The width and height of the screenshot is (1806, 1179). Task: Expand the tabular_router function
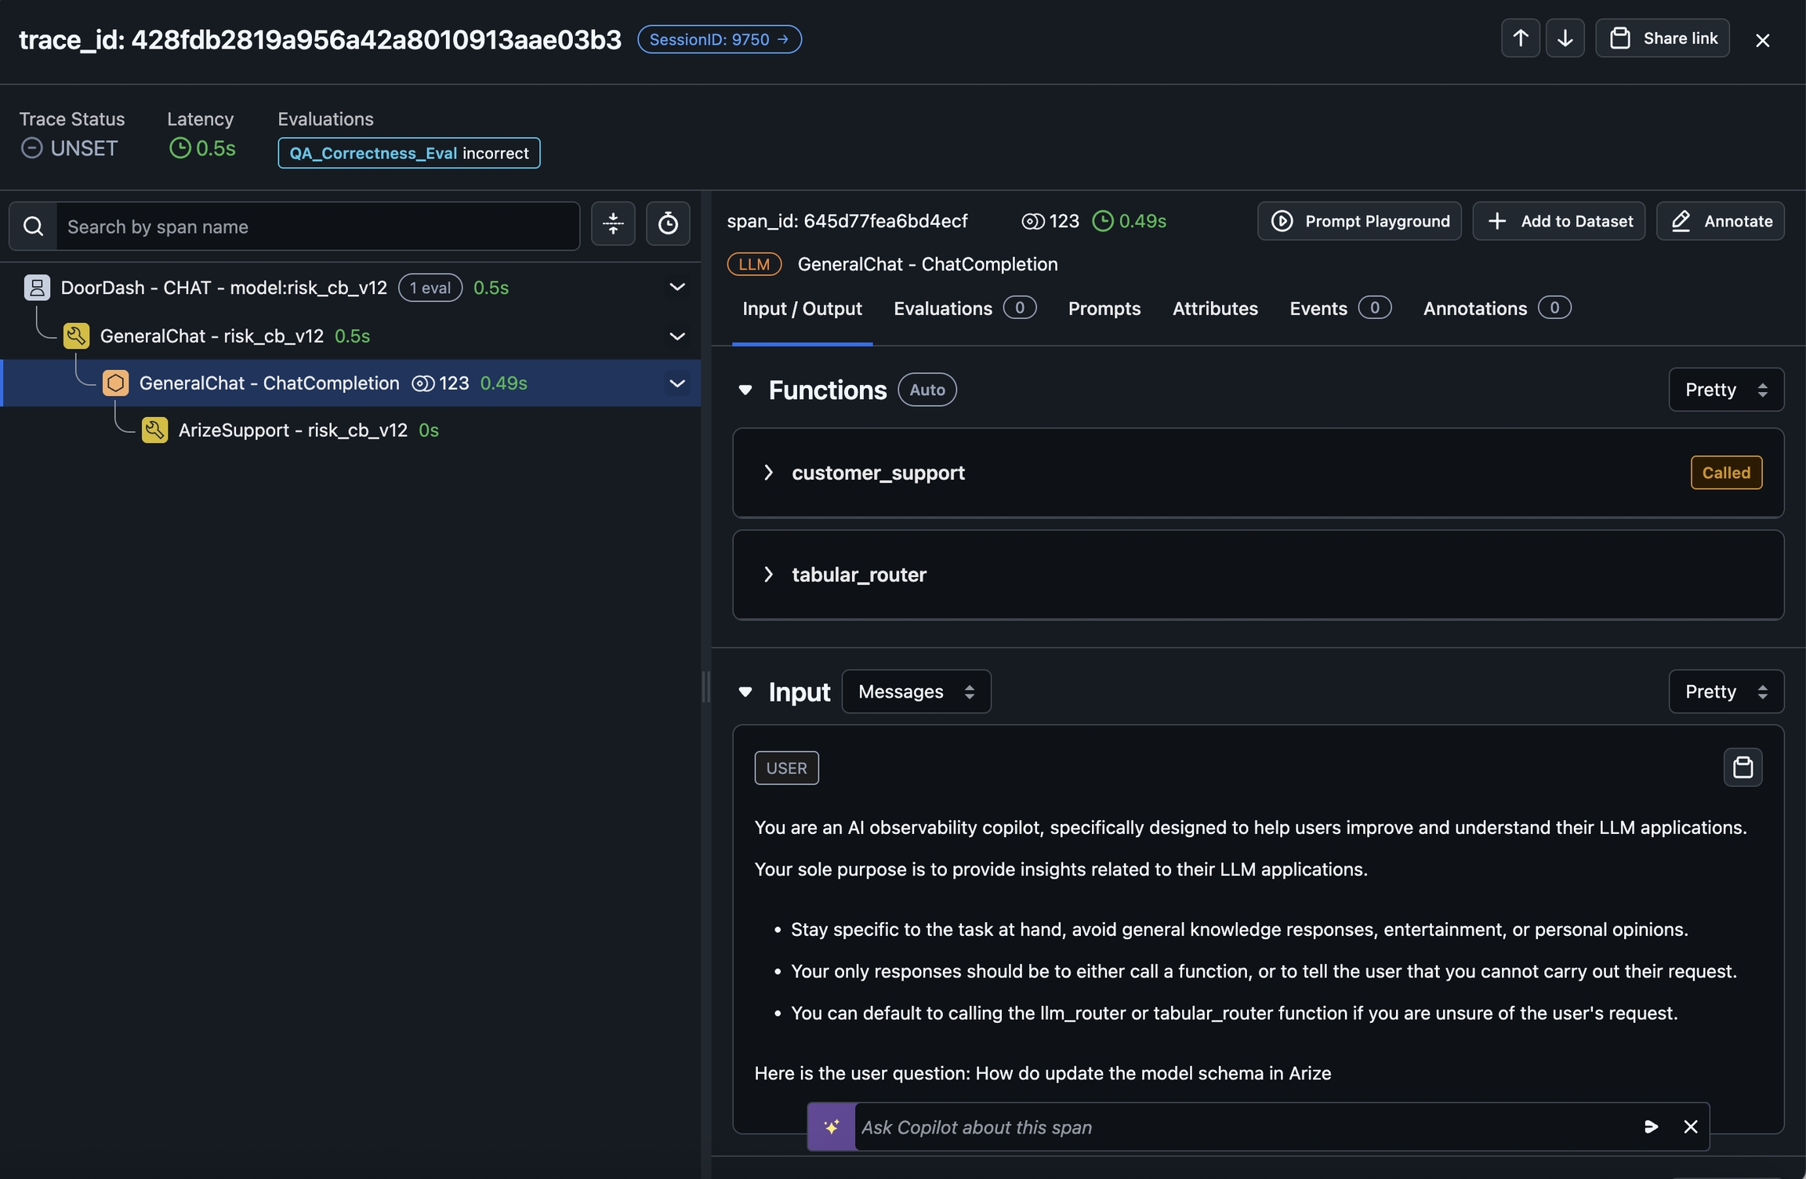coord(768,575)
